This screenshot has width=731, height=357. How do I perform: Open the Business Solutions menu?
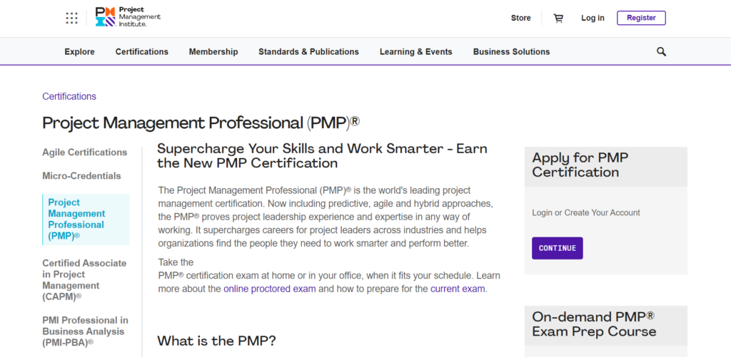coord(511,52)
